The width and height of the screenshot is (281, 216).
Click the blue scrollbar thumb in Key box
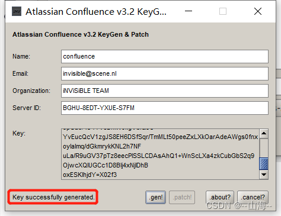(x=264, y=164)
